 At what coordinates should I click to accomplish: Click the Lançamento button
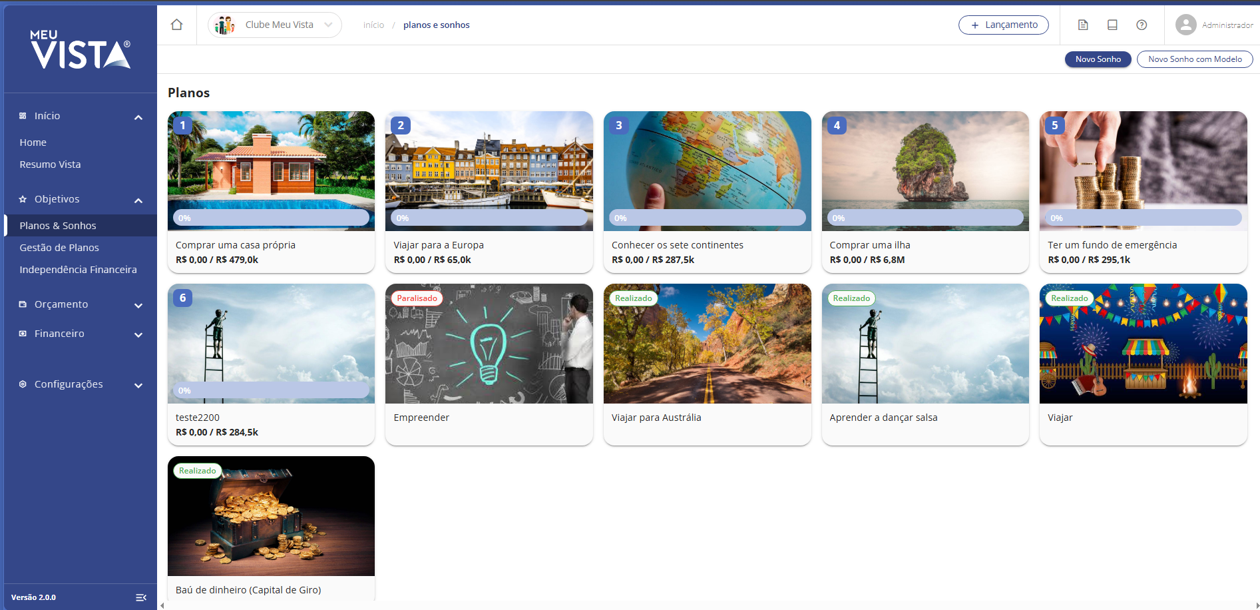click(1003, 25)
